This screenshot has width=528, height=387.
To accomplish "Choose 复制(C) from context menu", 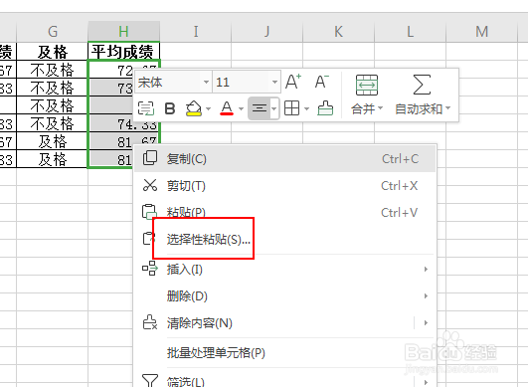I will 284,158.
